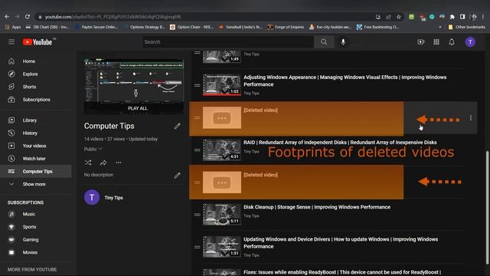Click the search magnifier button

(x=324, y=42)
